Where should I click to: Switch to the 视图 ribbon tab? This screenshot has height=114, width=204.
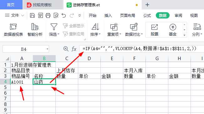(x=194, y=16)
